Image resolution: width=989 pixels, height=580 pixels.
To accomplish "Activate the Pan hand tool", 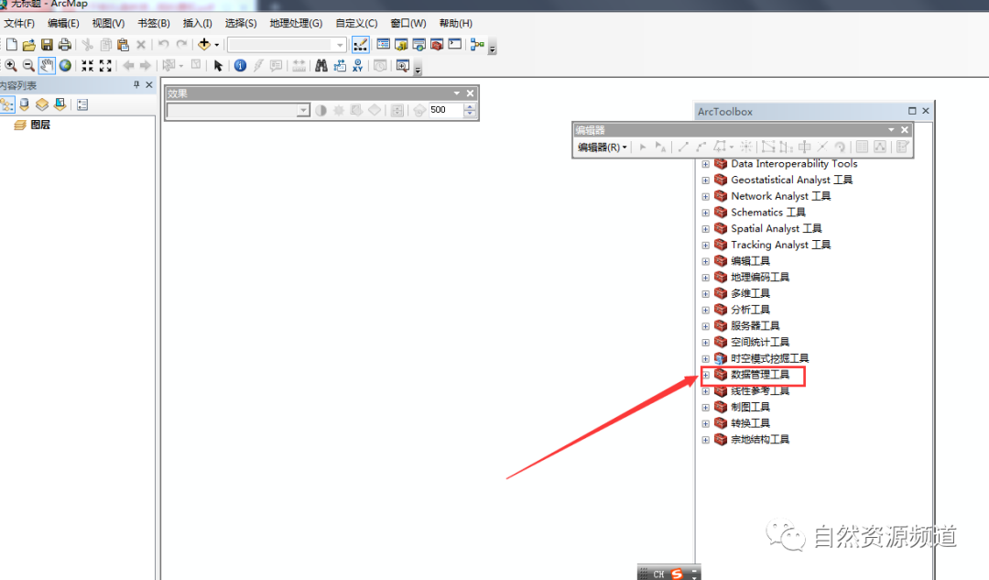I will click(x=47, y=66).
